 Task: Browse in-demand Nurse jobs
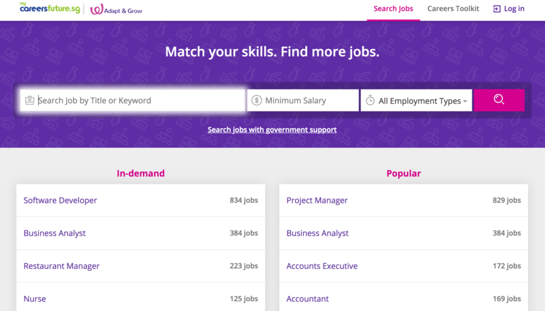tap(35, 299)
